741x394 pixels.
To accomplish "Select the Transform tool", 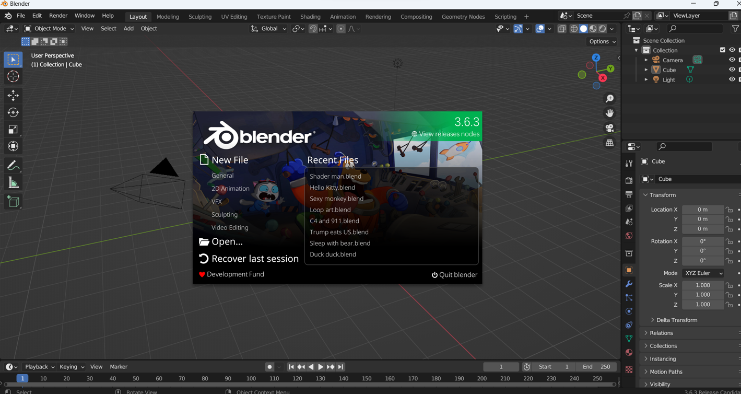I will pyautogui.click(x=13, y=146).
